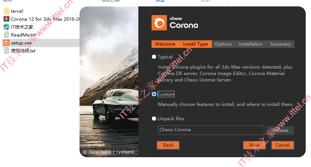Click the Chaos Corona path field
The image size is (311, 167).
point(211,130)
